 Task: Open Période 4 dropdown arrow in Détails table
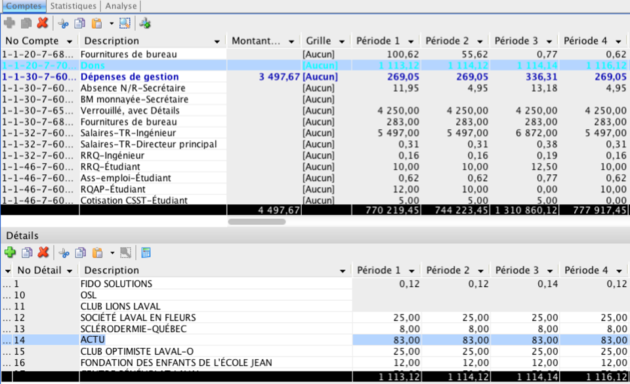tap(619, 271)
